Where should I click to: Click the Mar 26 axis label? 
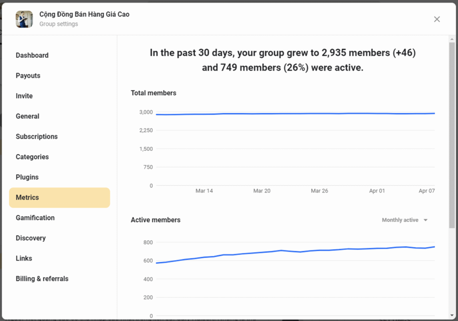319,191
